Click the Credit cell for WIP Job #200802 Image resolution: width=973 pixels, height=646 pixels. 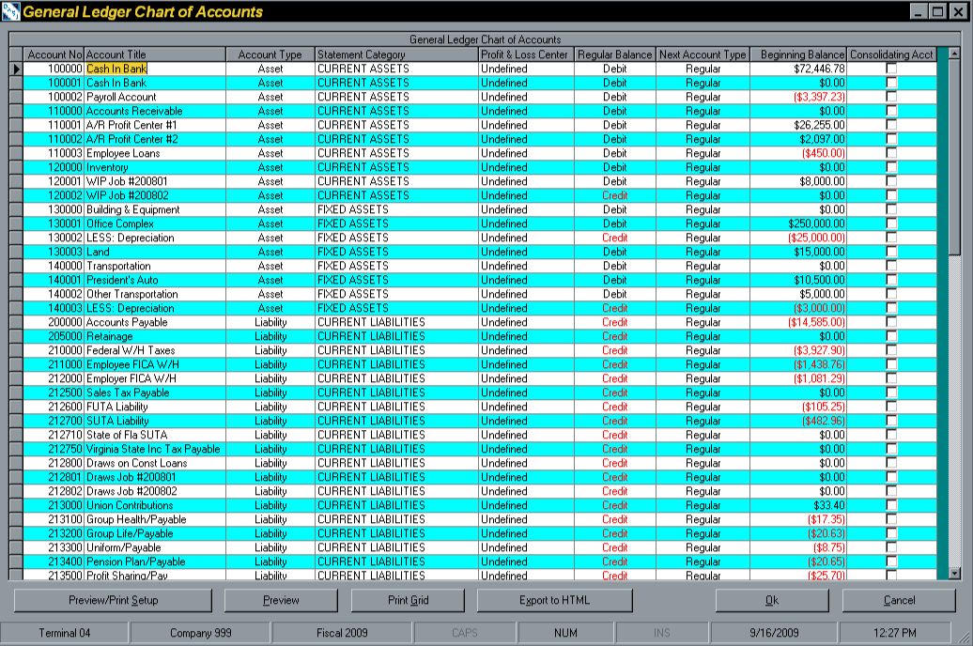[x=614, y=195]
